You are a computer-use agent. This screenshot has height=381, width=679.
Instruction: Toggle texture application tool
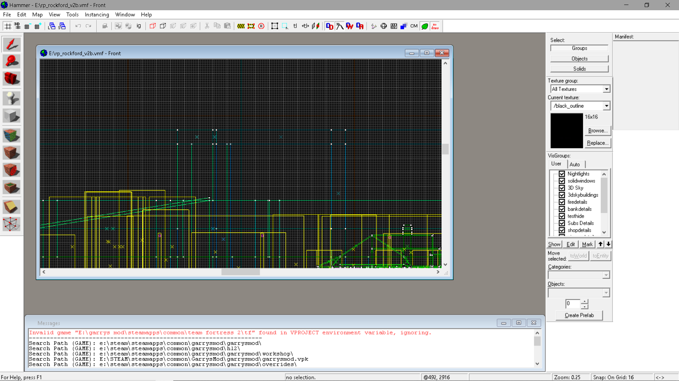click(x=12, y=135)
